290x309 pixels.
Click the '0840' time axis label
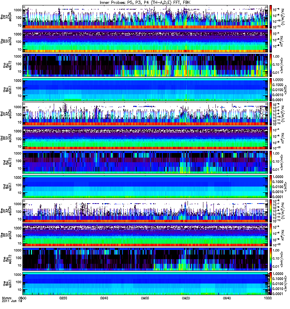(104, 298)
